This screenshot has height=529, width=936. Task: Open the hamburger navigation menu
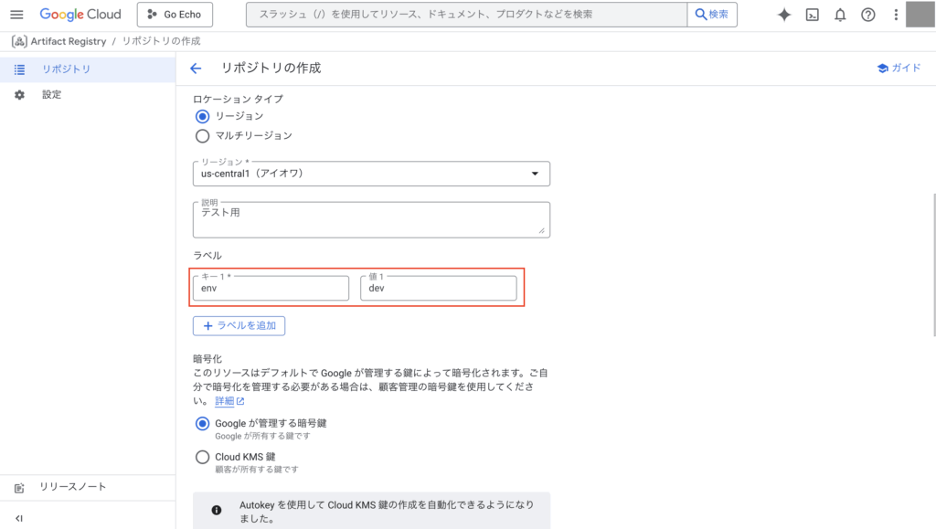16,15
